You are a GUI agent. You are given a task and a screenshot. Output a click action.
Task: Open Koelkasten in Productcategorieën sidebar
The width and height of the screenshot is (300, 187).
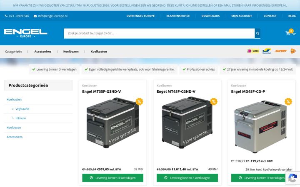(x=14, y=99)
